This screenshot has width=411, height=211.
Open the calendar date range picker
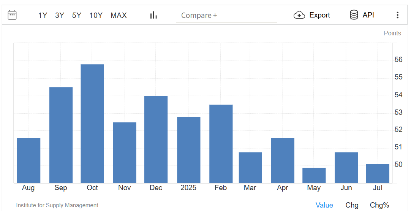coord(12,15)
